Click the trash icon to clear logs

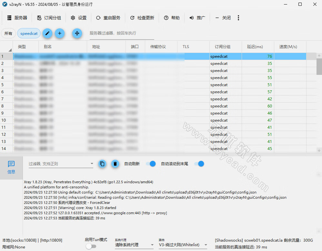click(115, 164)
